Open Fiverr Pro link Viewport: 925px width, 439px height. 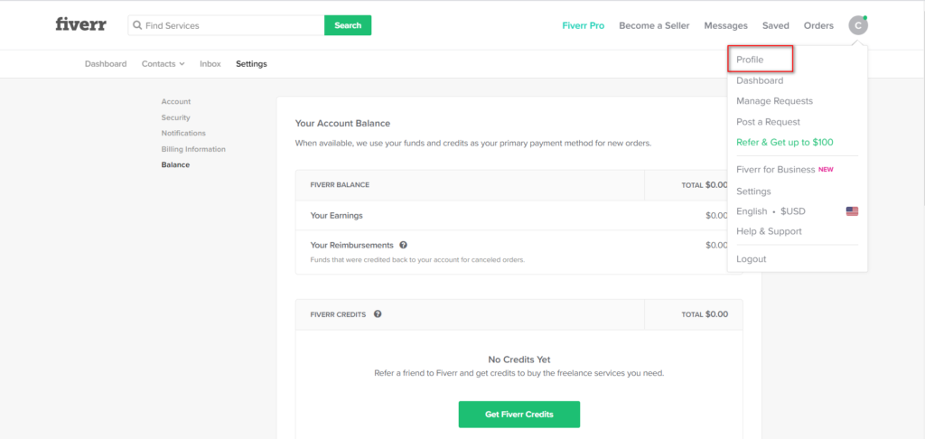tap(583, 25)
